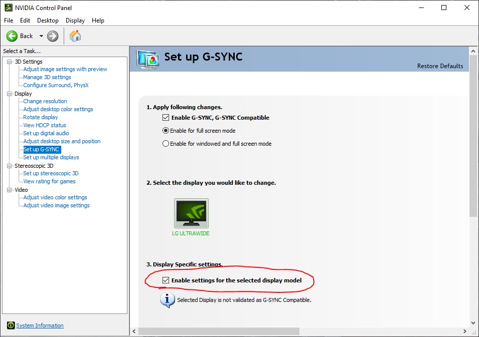The image size is (479, 337).
Task: Open the Edit menu
Action: [x=25, y=21]
